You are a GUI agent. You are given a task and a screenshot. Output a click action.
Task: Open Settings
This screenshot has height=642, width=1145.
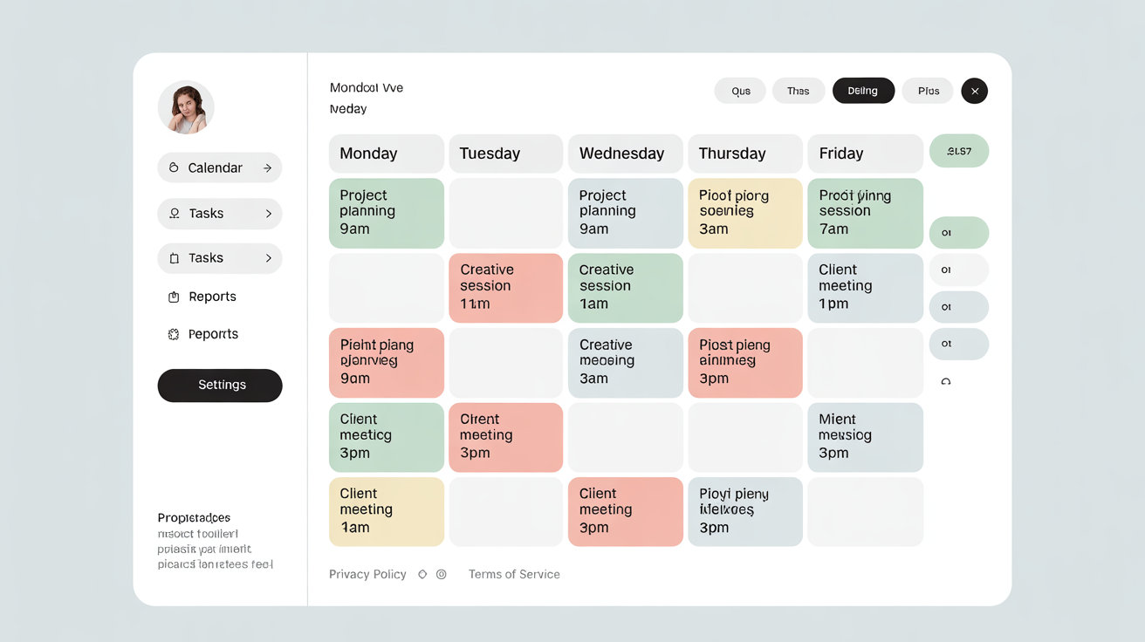click(x=219, y=386)
